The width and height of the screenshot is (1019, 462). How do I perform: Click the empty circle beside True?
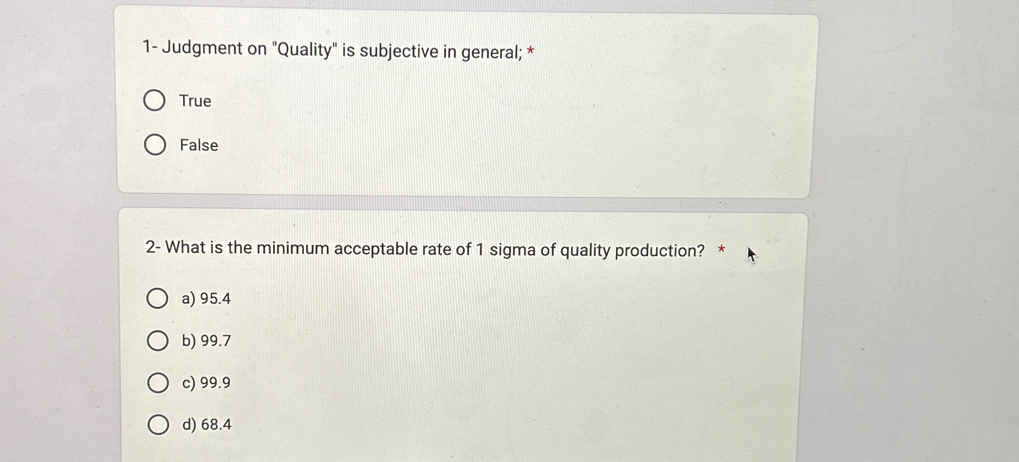155,99
